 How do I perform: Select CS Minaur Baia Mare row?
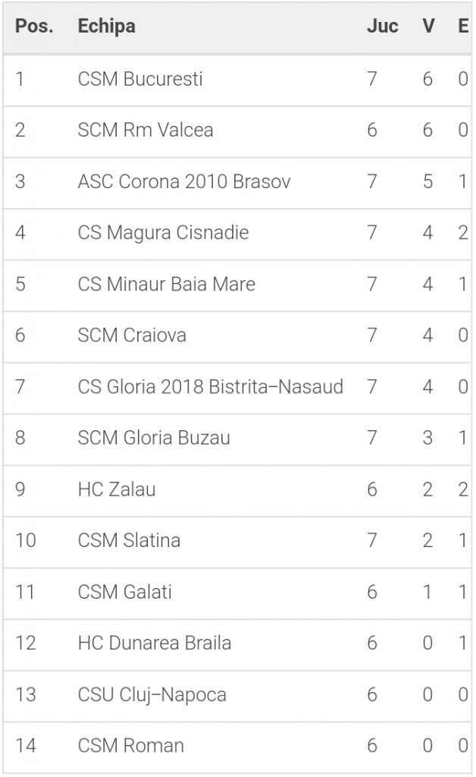(x=237, y=285)
